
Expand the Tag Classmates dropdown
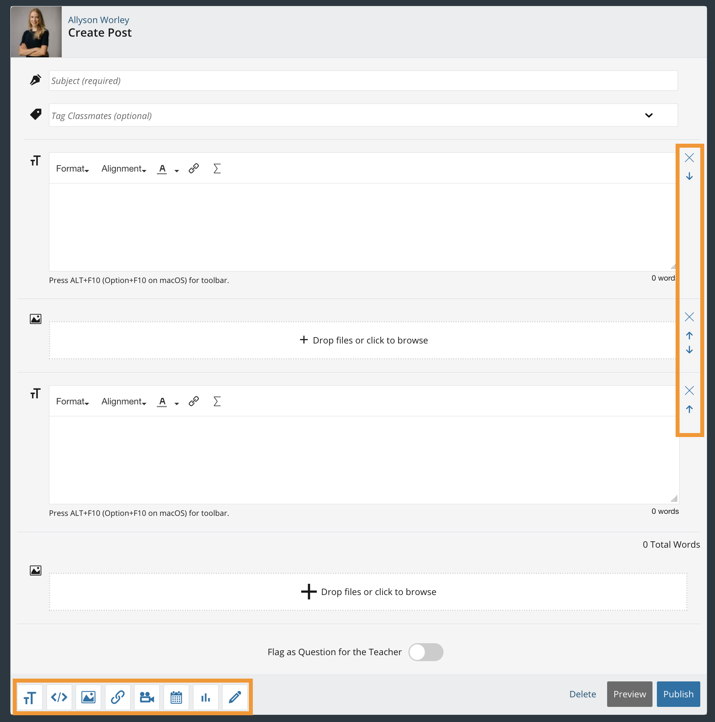pos(649,115)
